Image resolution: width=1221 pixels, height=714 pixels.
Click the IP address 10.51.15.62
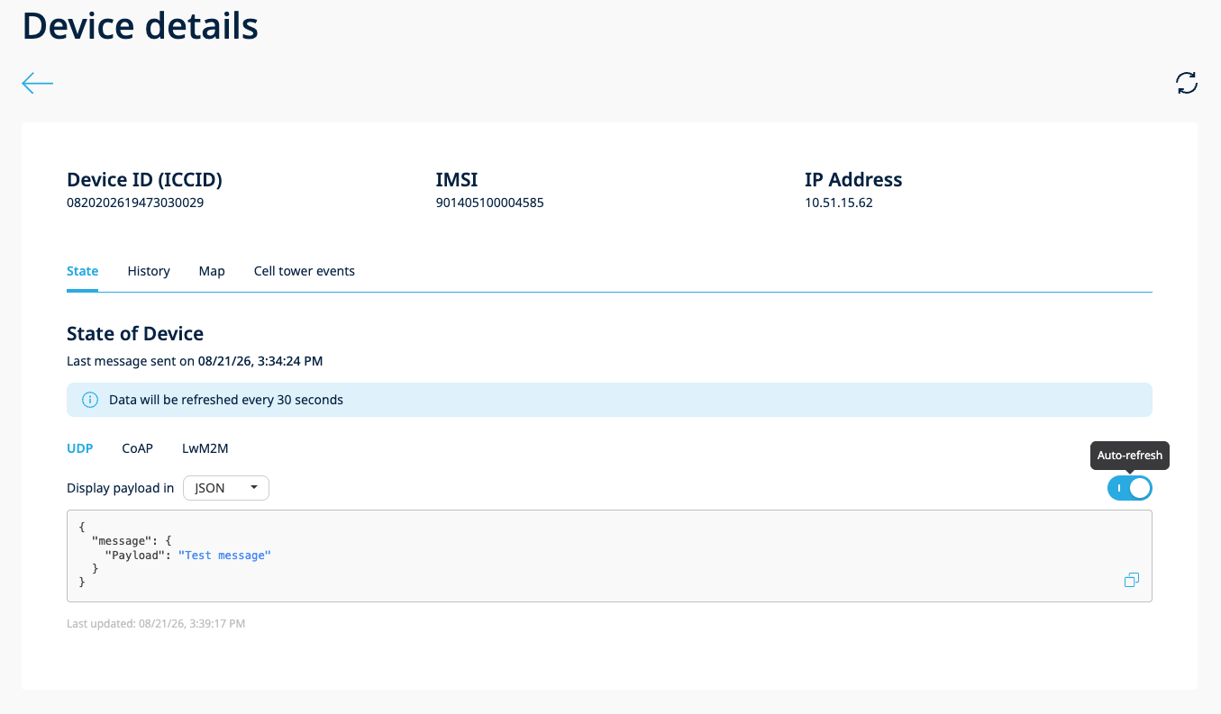pyautogui.click(x=839, y=203)
